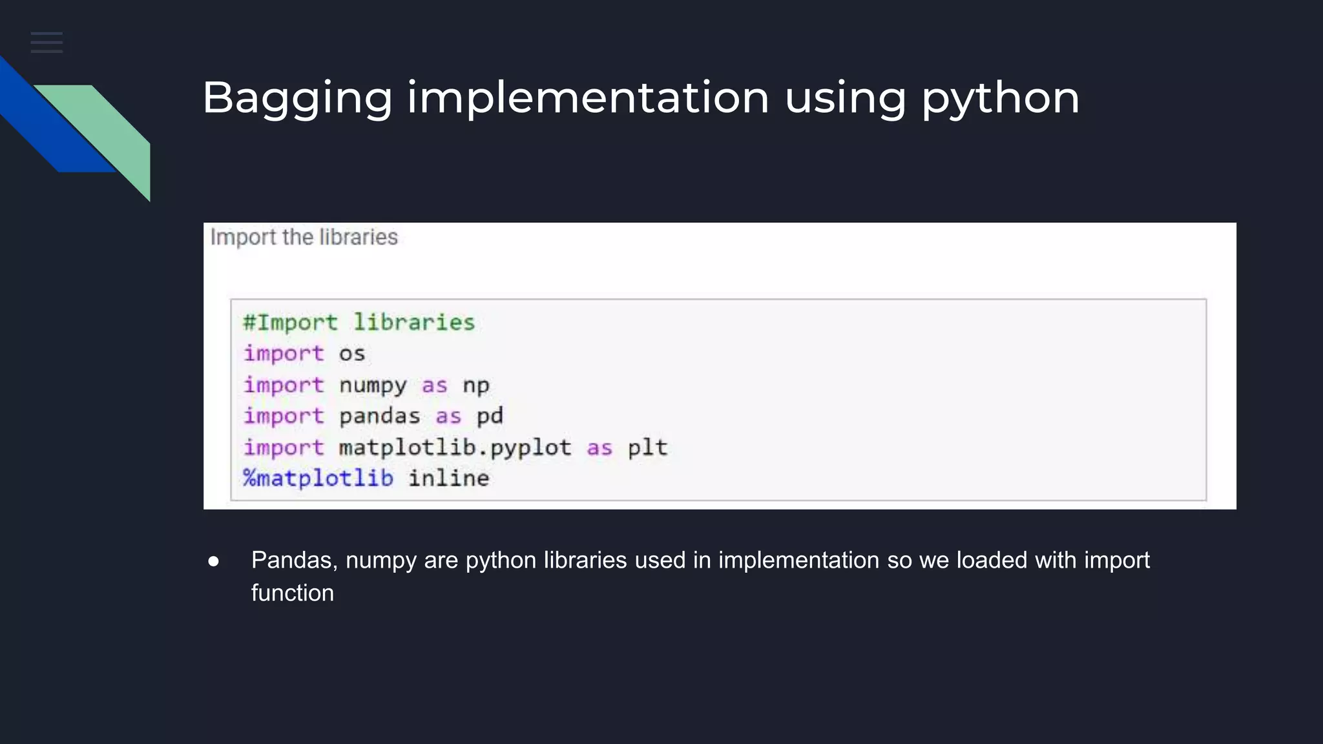Click the bullet point marker

click(x=214, y=561)
